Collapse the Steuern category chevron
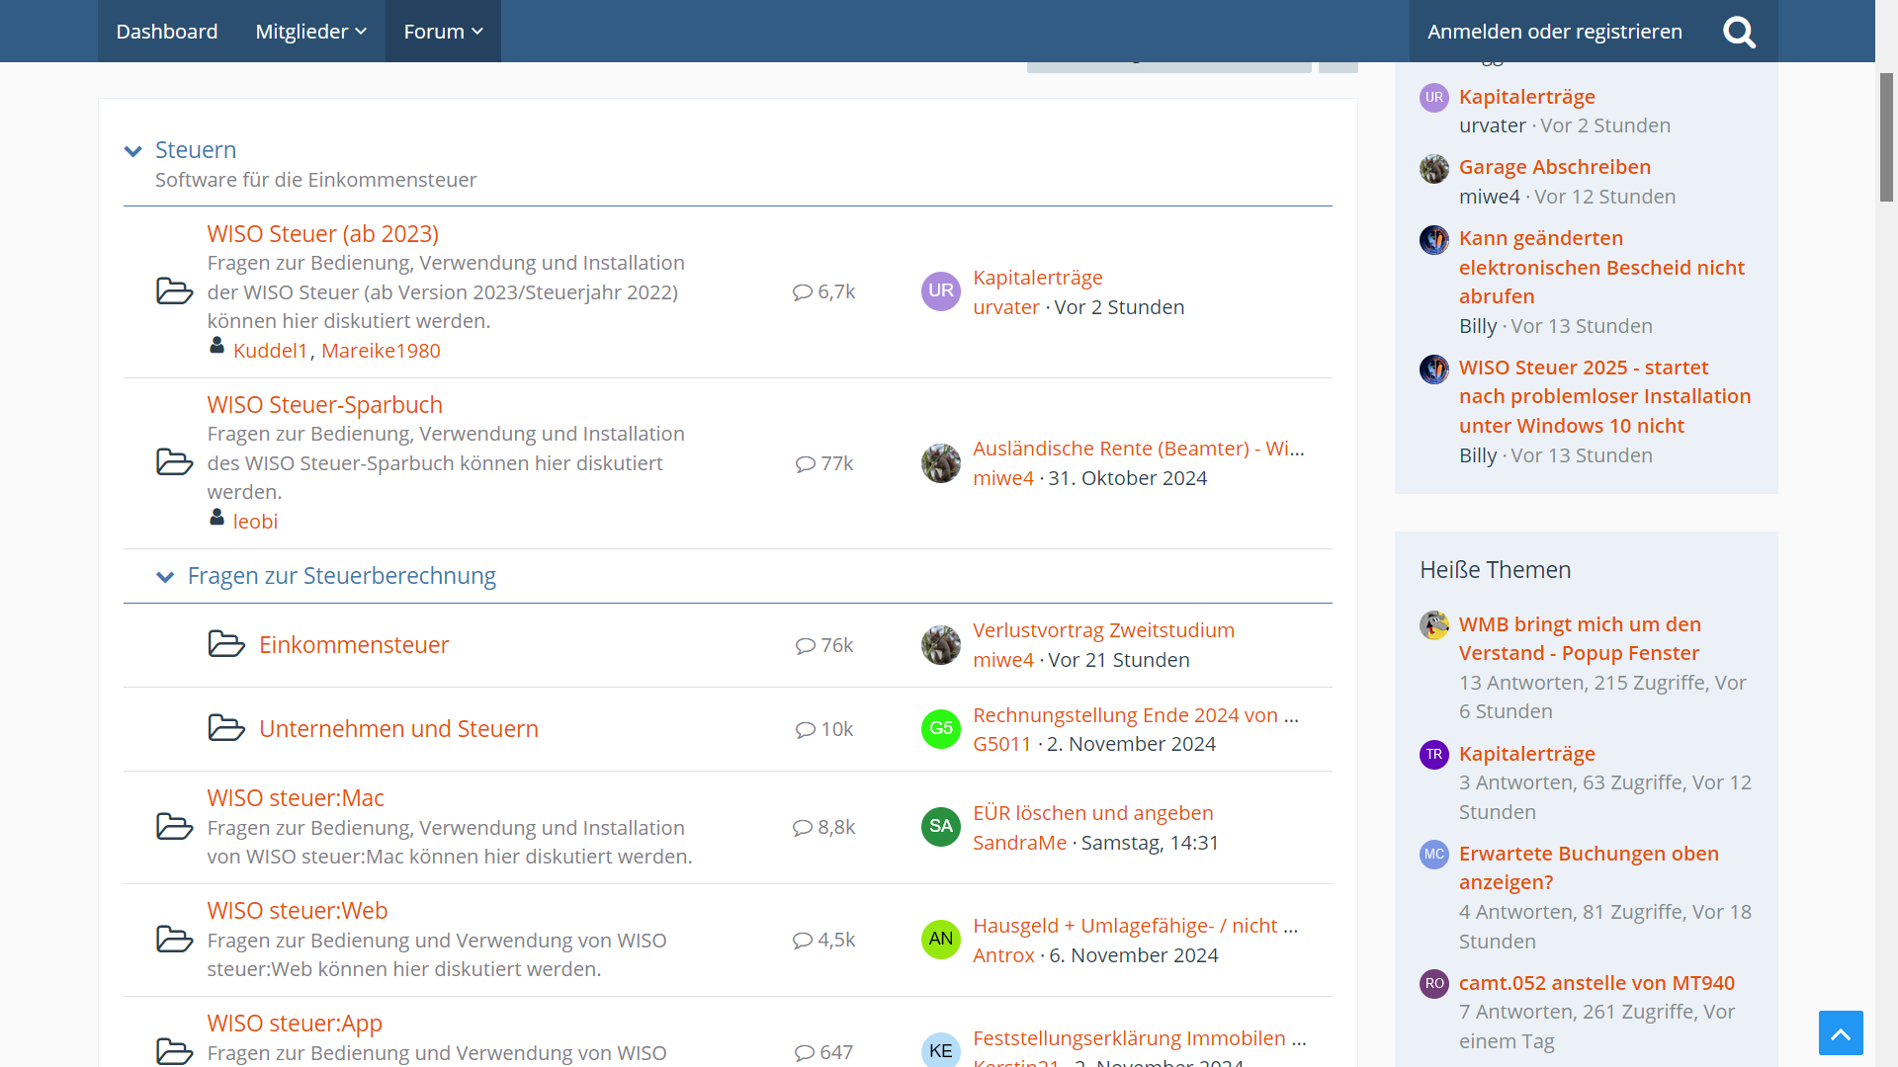Image resolution: width=1898 pixels, height=1067 pixels. coord(132,151)
